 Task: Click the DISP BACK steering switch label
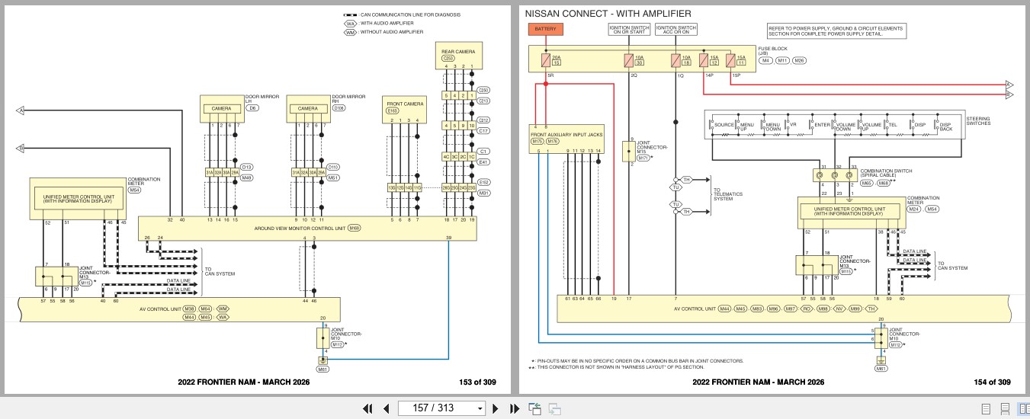(x=945, y=126)
